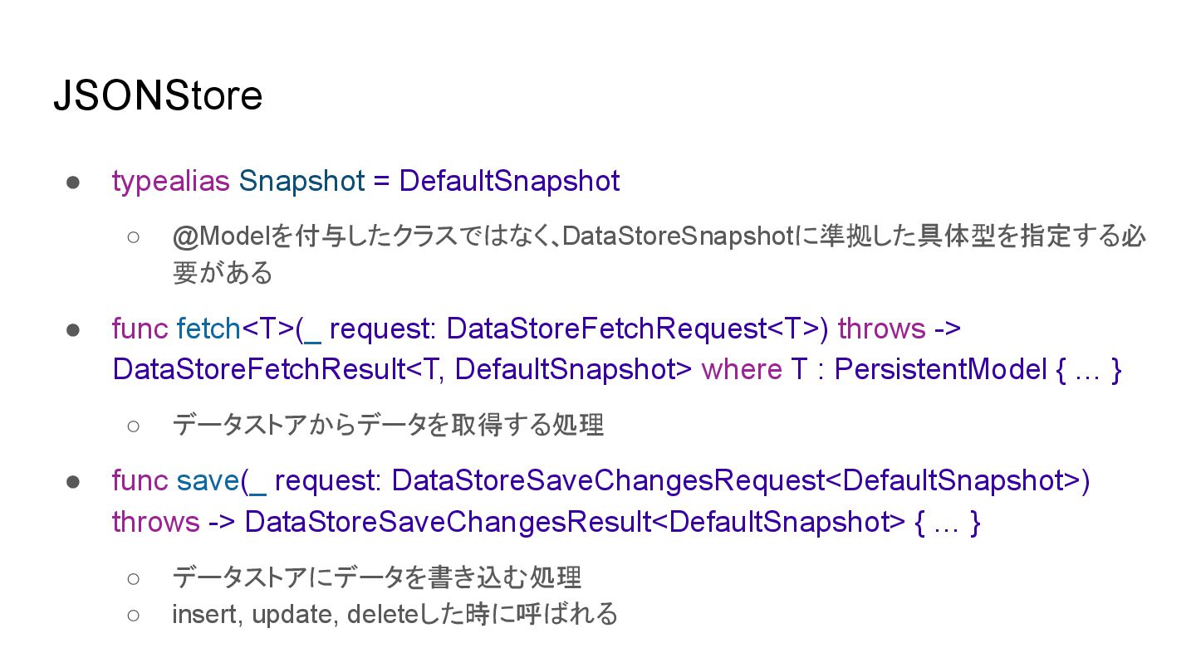
Task: Click the where keyword
Action: (742, 369)
